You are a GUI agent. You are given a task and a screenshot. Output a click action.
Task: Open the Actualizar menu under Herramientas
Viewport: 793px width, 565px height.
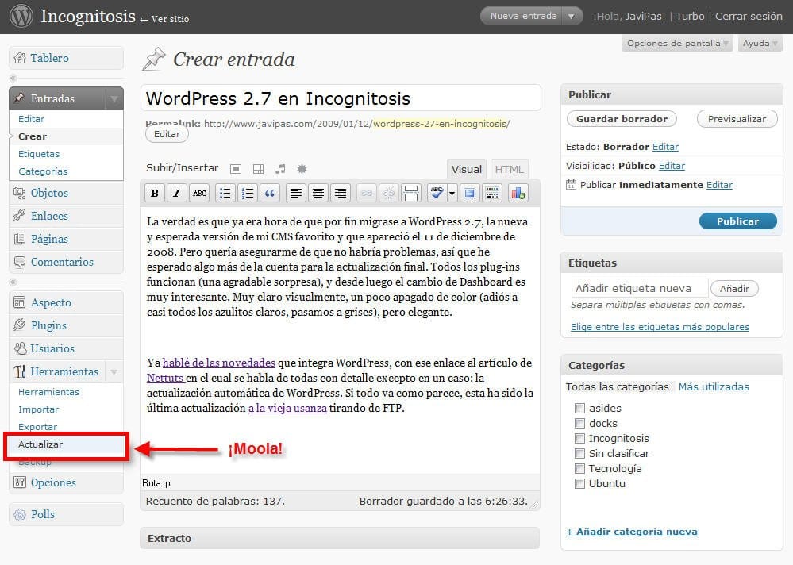41,445
